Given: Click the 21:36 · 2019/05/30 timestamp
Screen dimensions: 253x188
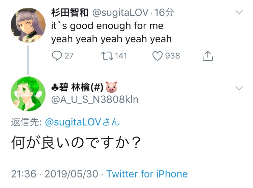Looking at the screenshot, I should [x=55, y=174].
